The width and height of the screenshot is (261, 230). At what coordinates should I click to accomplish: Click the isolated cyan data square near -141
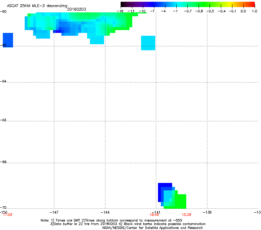coord(148,43)
